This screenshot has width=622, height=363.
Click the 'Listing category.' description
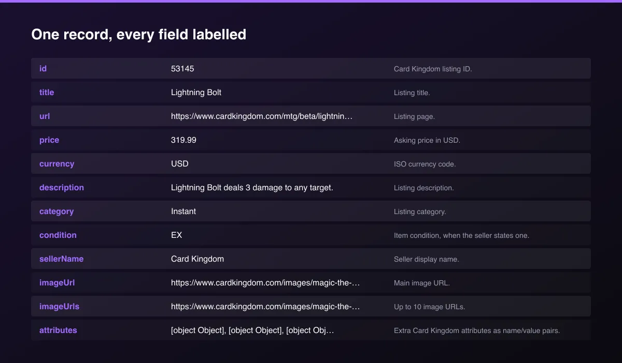click(420, 211)
